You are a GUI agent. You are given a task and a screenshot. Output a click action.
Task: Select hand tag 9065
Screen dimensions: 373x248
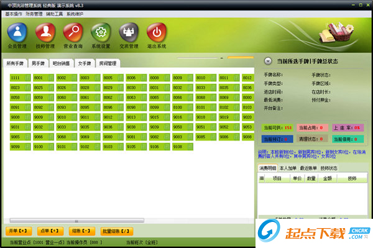click(21, 137)
